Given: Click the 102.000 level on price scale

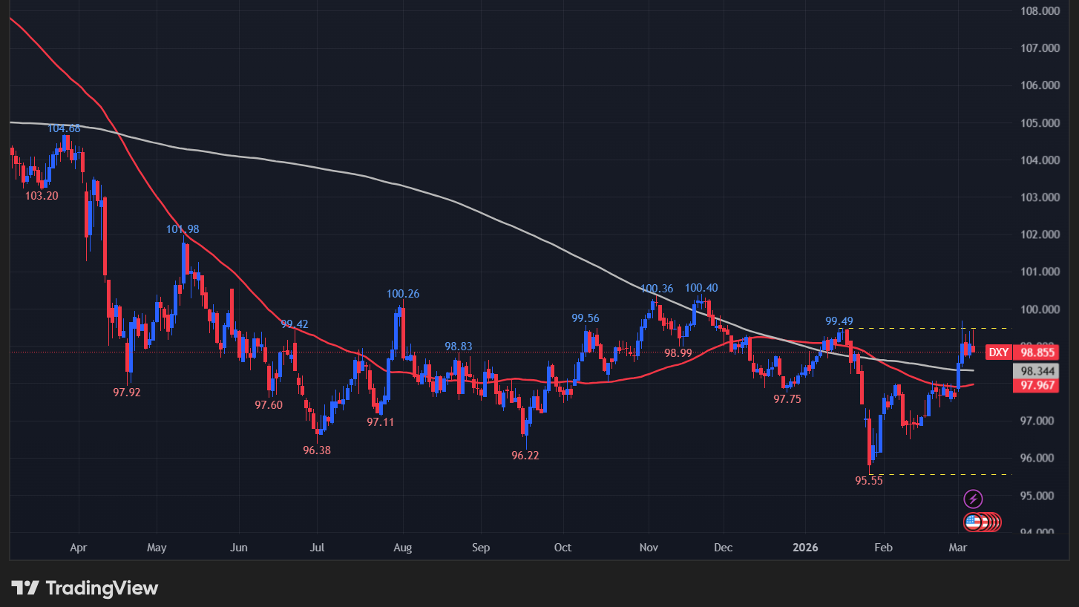Looking at the screenshot, I should pos(1038,234).
